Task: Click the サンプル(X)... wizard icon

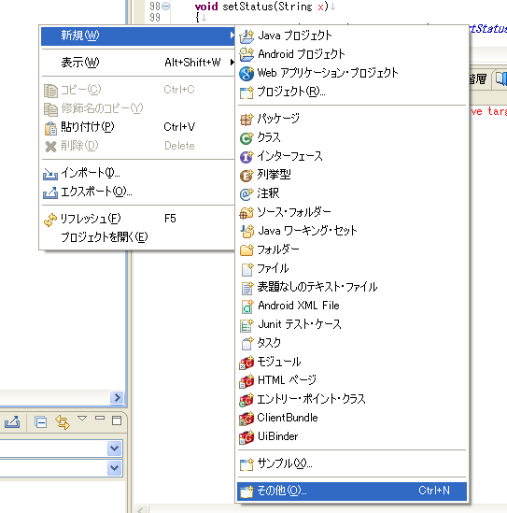Action: pos(246,464)
